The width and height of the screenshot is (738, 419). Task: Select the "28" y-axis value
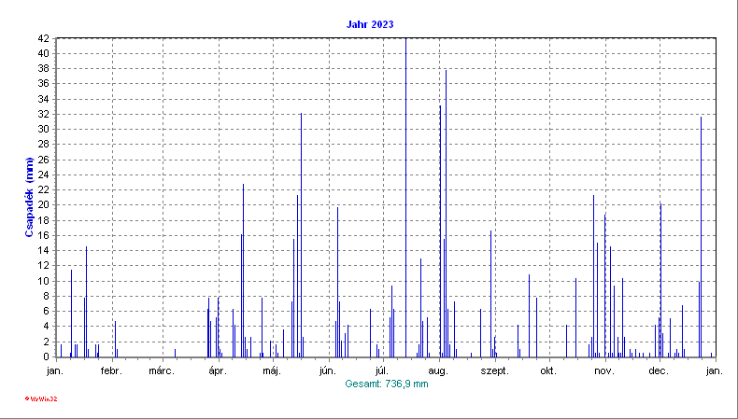(44, 145)
